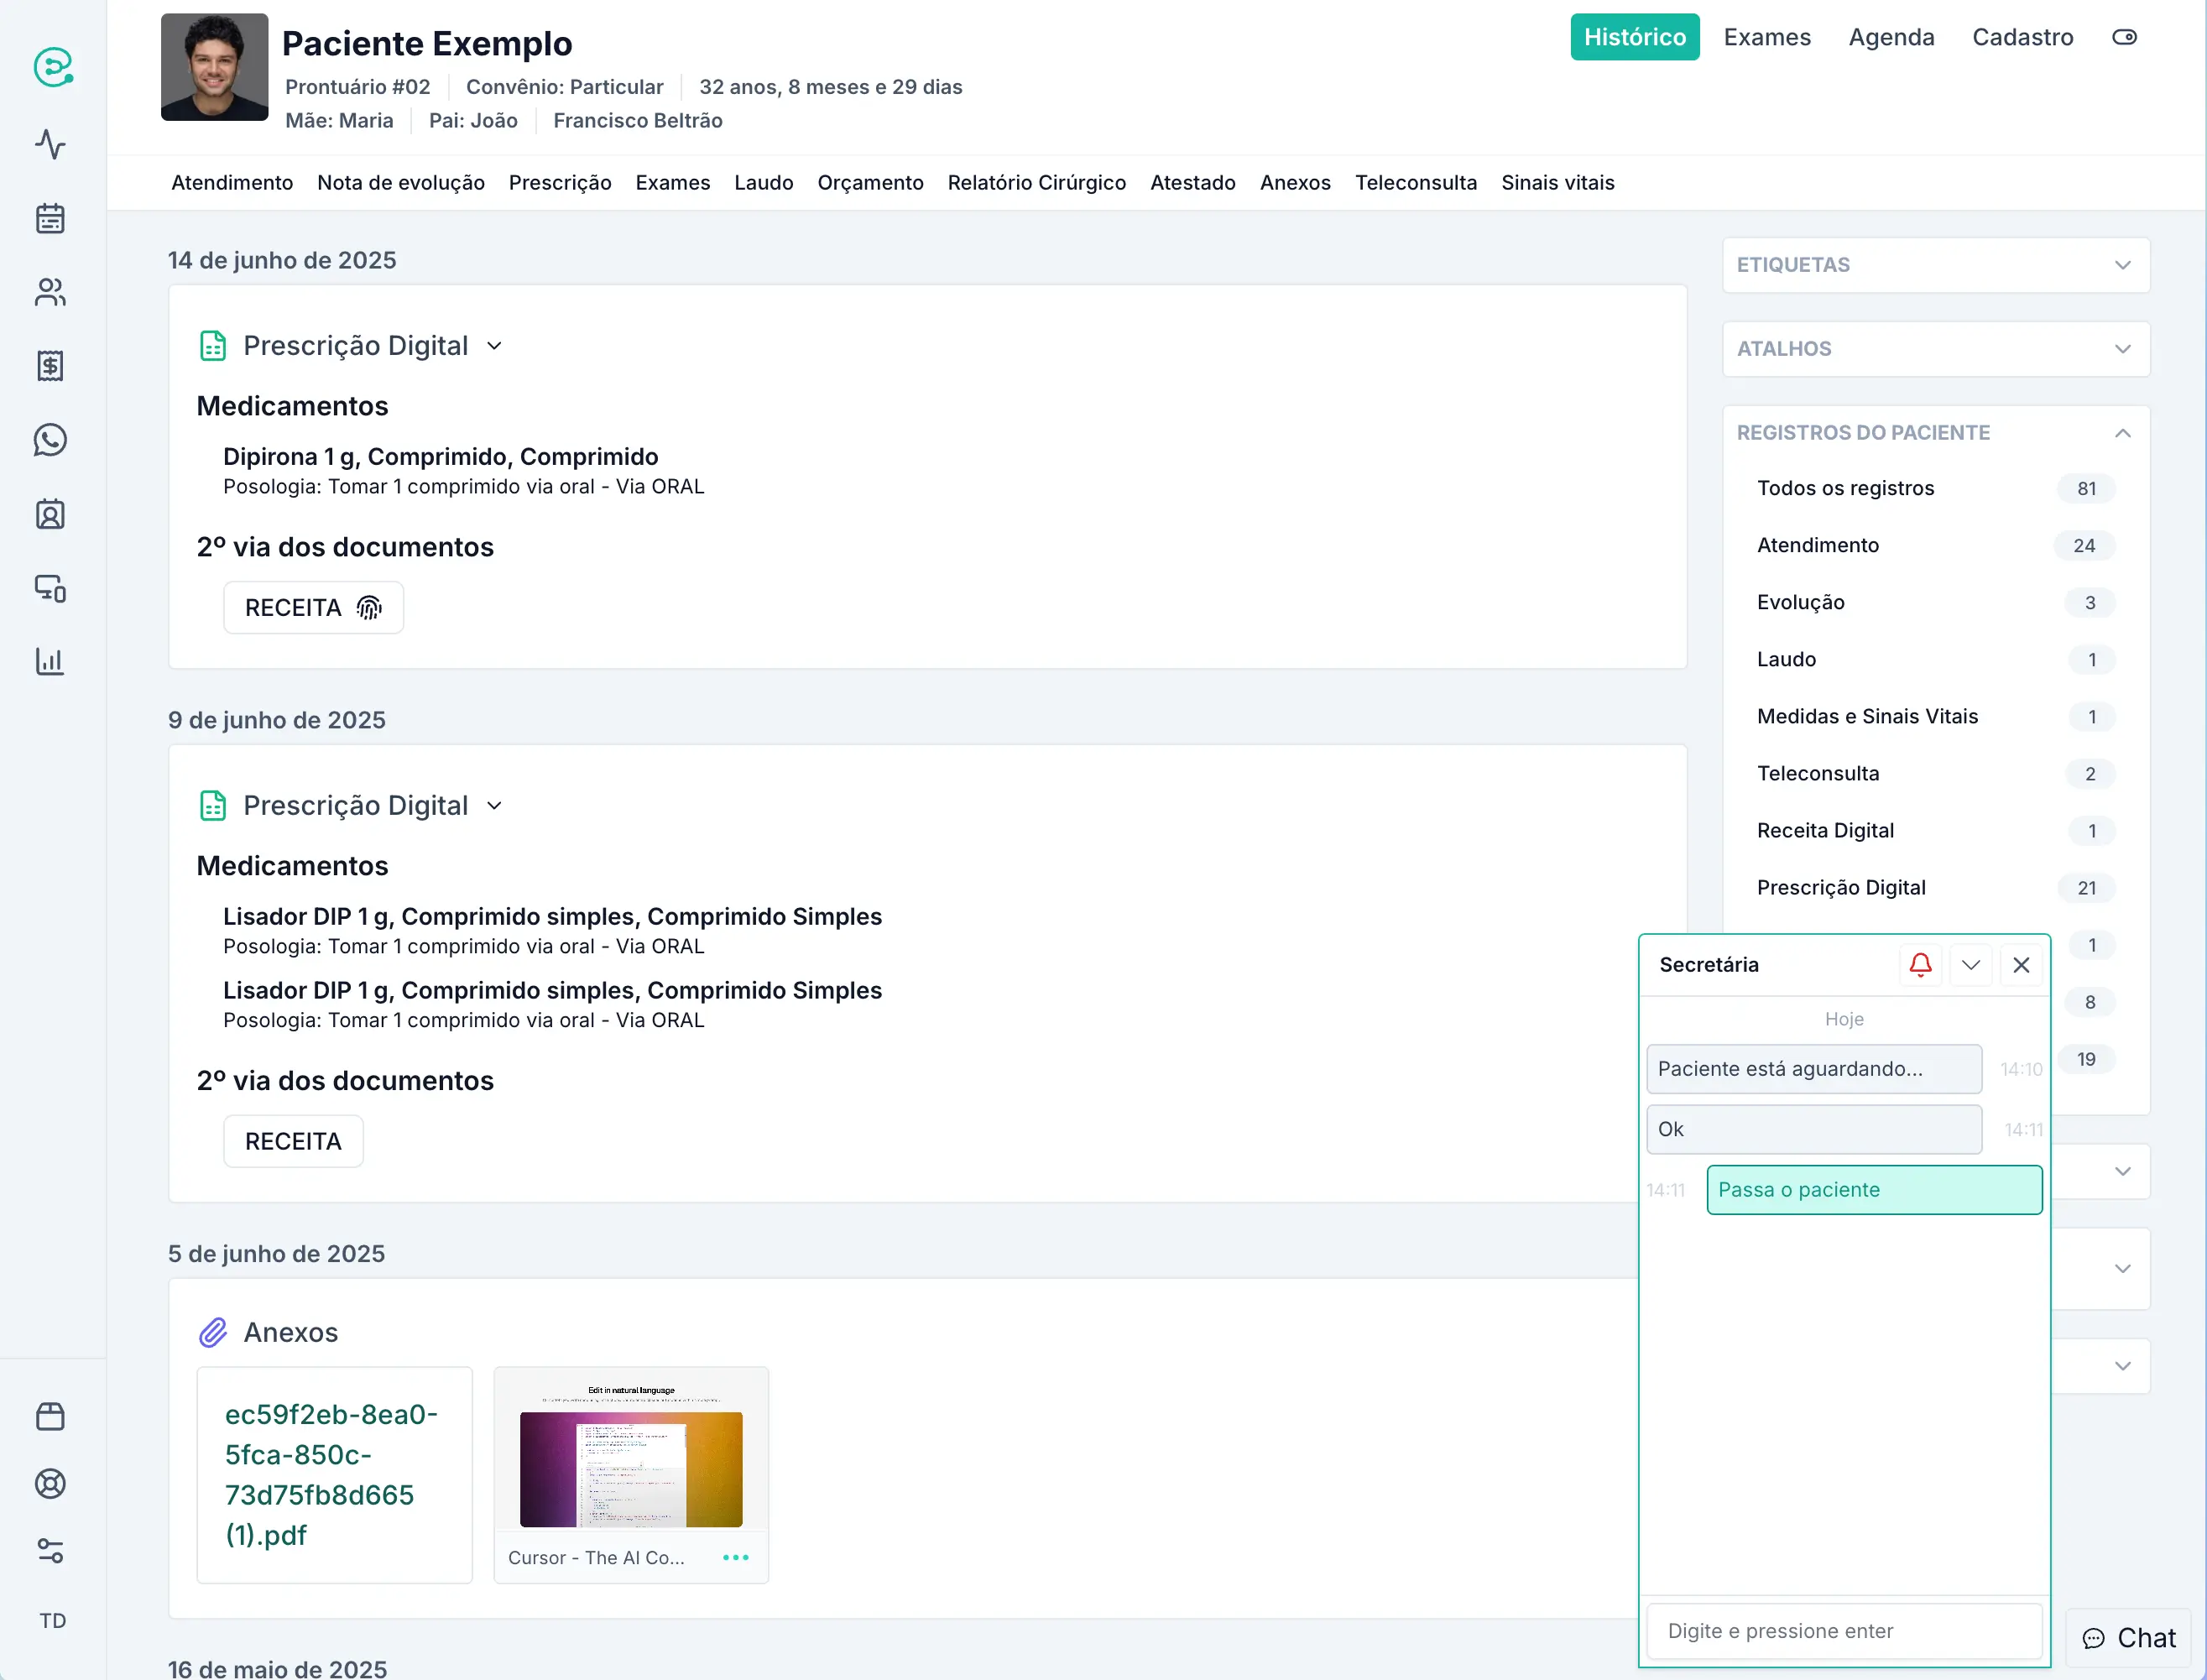Screen dimensions: 2207x1680
Task: Open the Chat button at bottom right
Action: [x=2129, y=1638]
